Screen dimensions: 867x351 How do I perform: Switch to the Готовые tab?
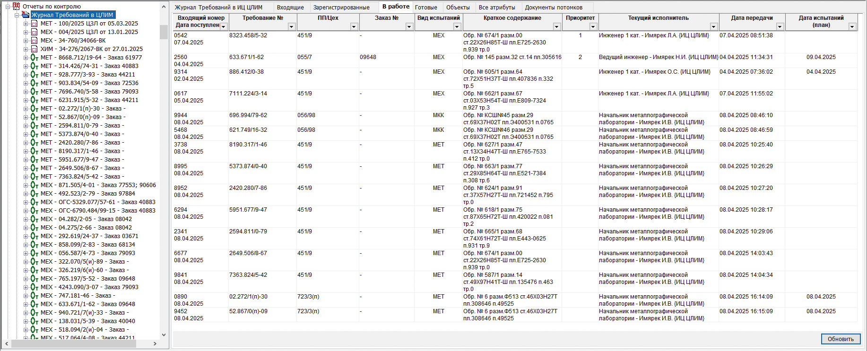(x=426, y=8)
